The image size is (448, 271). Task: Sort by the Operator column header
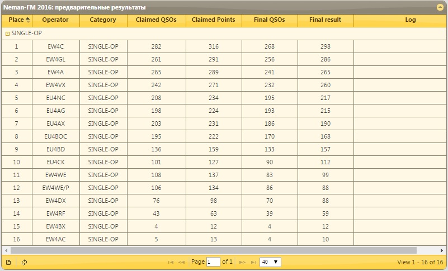56,20
